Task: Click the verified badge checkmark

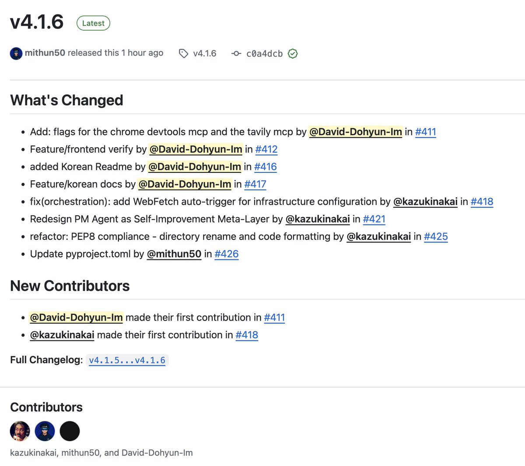Action: click(292, 53)
